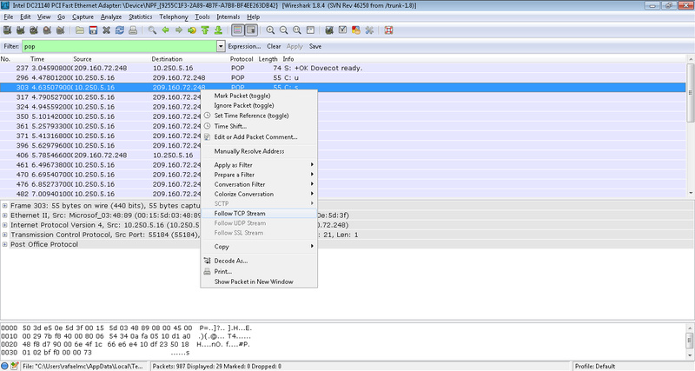Open help lifebuoy icon
This screenshot has height=371, width=695.
click(x=388, y=30)
